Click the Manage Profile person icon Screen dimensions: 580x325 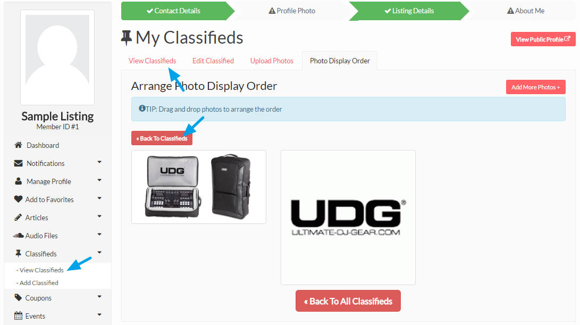click(x=18, y=181)
